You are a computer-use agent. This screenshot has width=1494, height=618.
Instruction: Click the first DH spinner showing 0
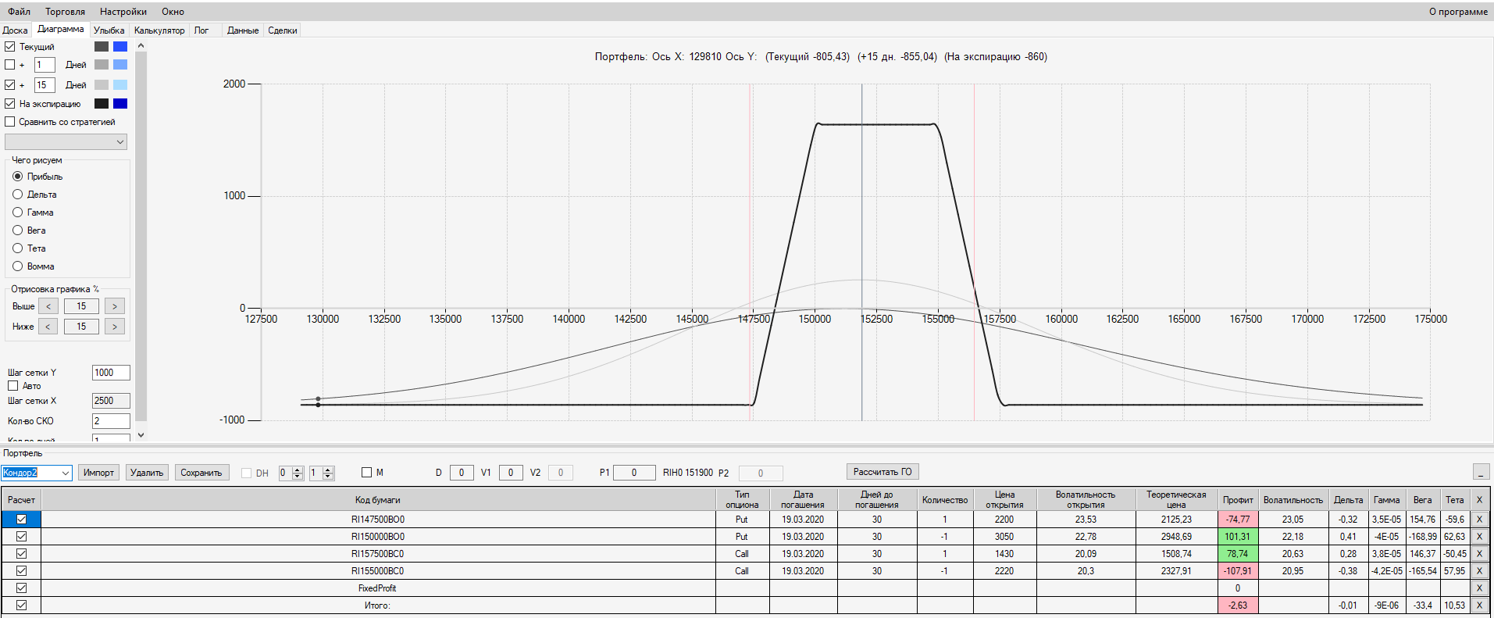(291, 473)
